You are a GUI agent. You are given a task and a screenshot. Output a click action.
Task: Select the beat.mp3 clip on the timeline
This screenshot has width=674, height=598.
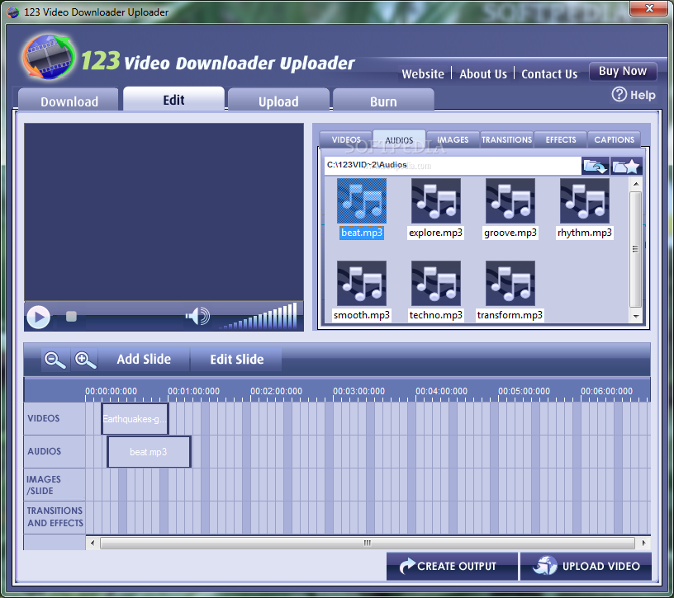point(149,452)
